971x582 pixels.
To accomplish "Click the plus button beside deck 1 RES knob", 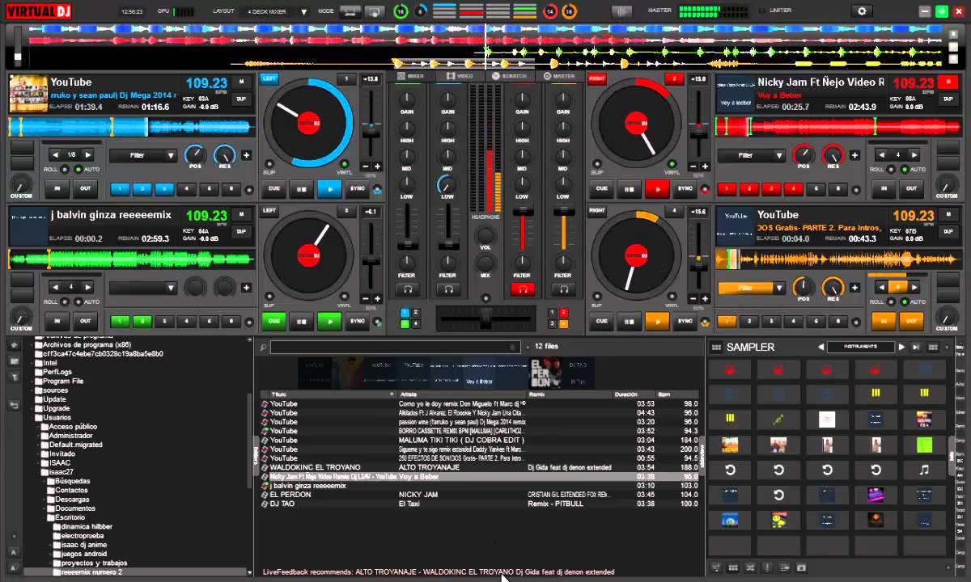I will [246, 155].
